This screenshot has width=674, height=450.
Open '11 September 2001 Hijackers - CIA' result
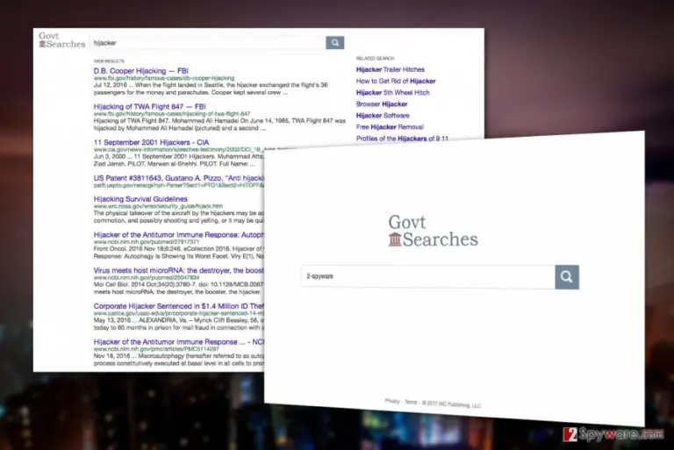[x=151, y=142]
